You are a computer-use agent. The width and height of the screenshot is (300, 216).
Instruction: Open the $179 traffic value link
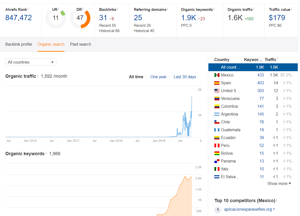tap(277, 18)
